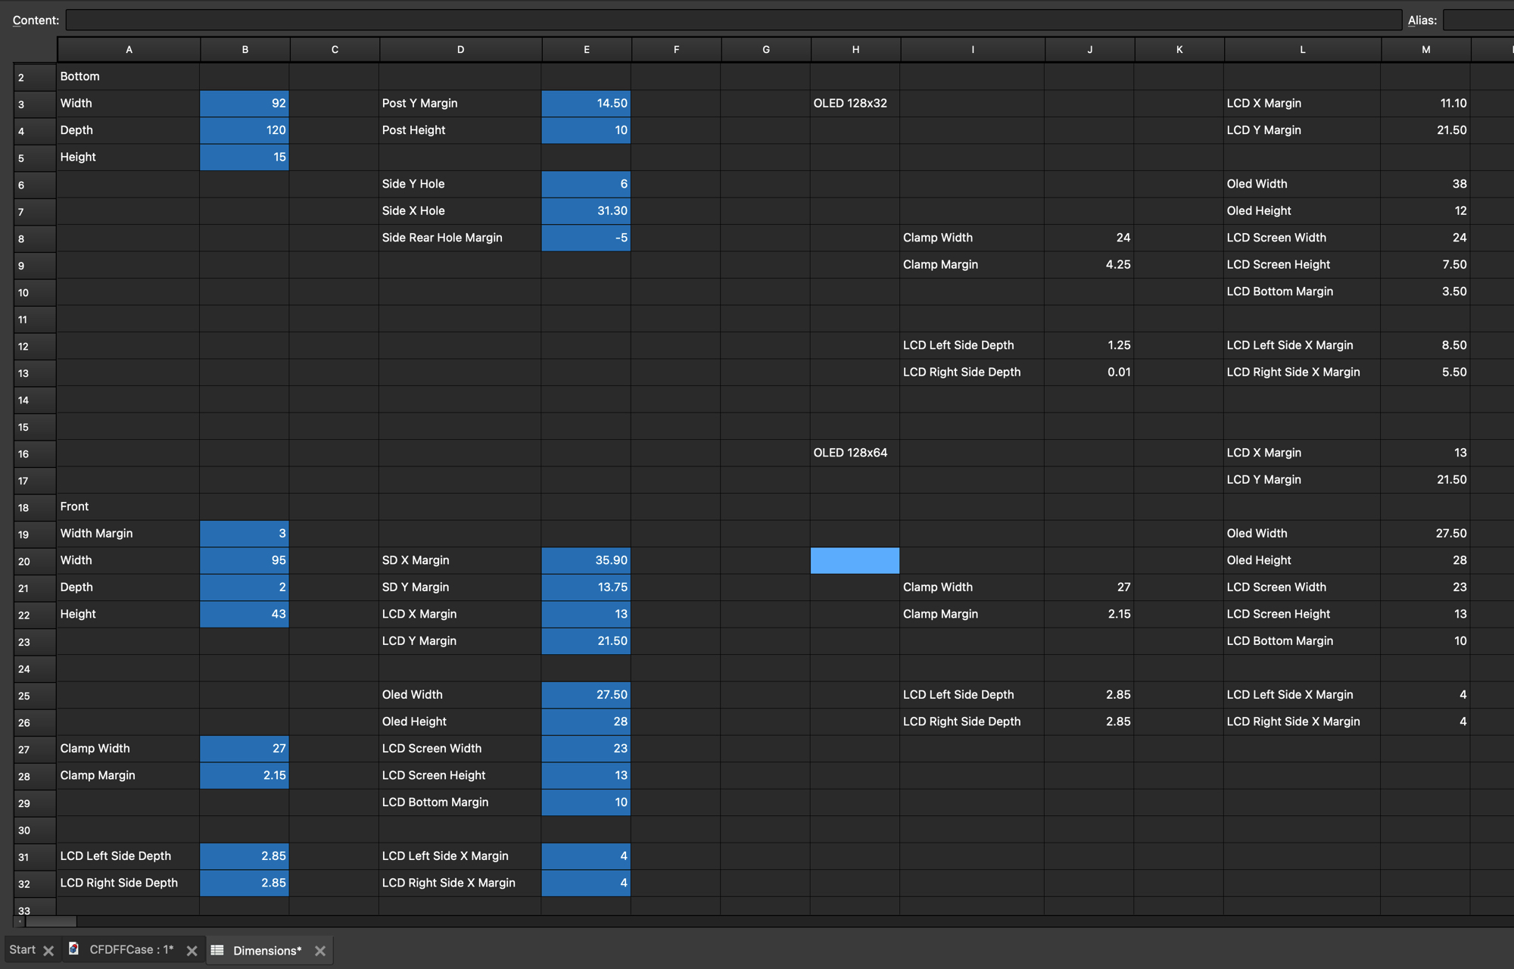Select the Clamp Margin value 4.25

click(x=1089, y=265)
